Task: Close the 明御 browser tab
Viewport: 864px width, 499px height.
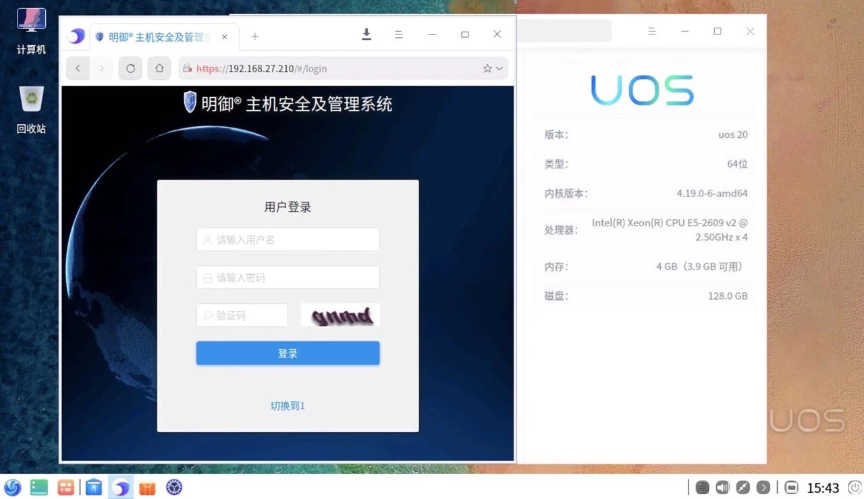Action: click(225, 36)
